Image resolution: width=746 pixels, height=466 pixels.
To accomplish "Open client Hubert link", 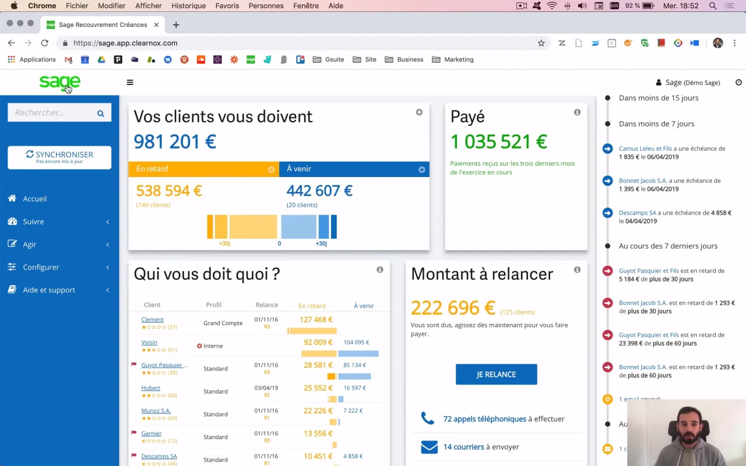I will [x=150, y=387].
